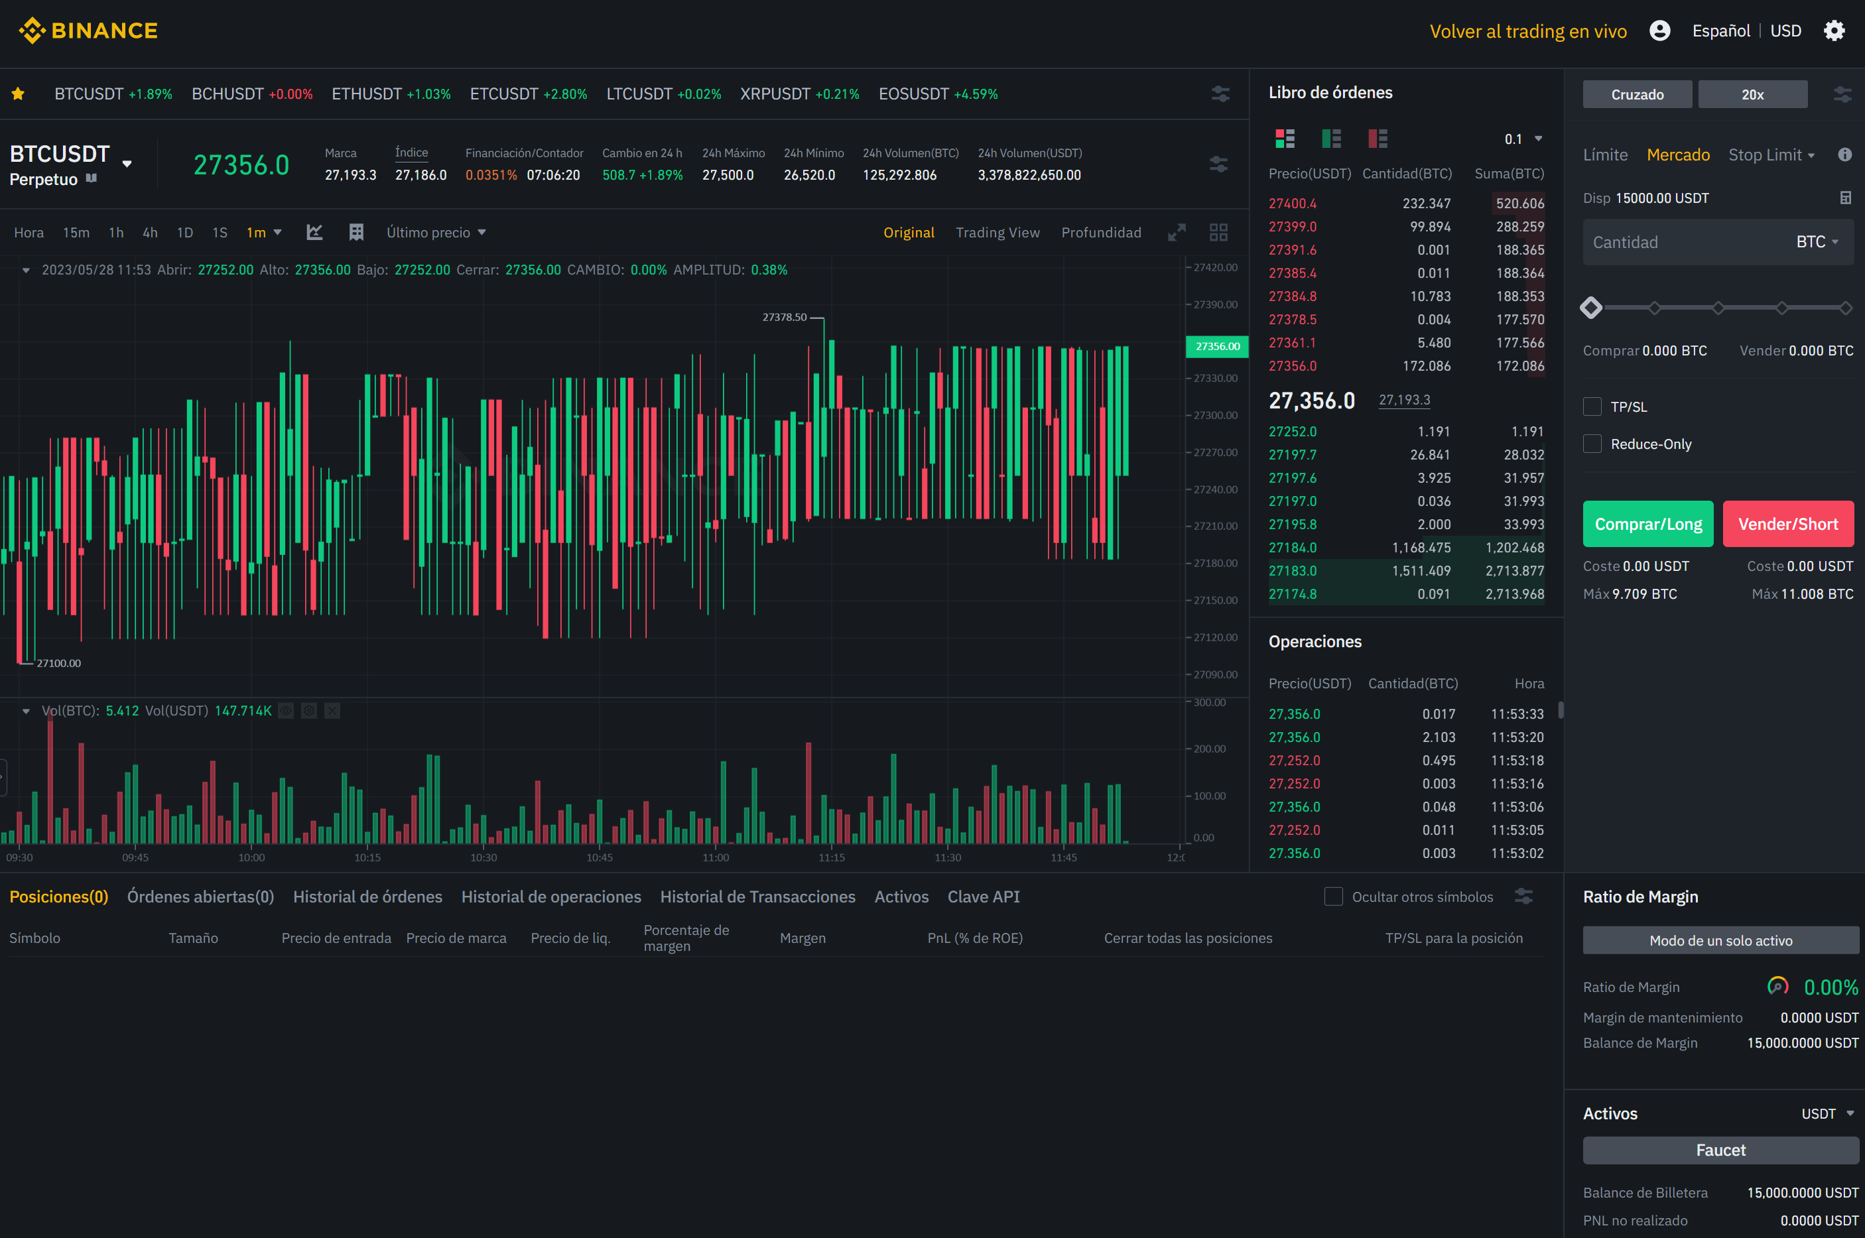The width and height of the screenshot is (1865, 1238).
Task: Click Volver al trading en vivo link
Action: tap(1528, 31)
